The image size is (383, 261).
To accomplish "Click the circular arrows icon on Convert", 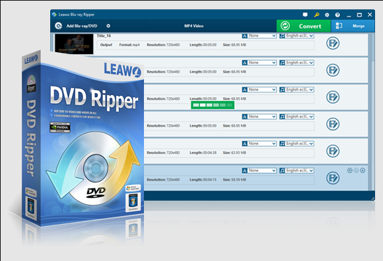I will 285,26.
